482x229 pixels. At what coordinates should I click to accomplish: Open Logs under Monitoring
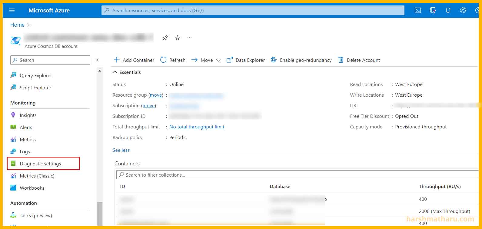tap(25, 151)
